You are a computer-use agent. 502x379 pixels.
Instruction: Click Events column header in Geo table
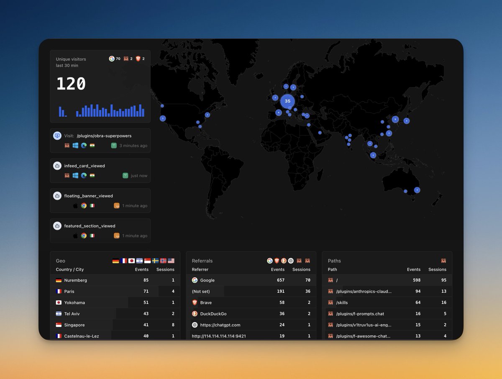[142, 269]
